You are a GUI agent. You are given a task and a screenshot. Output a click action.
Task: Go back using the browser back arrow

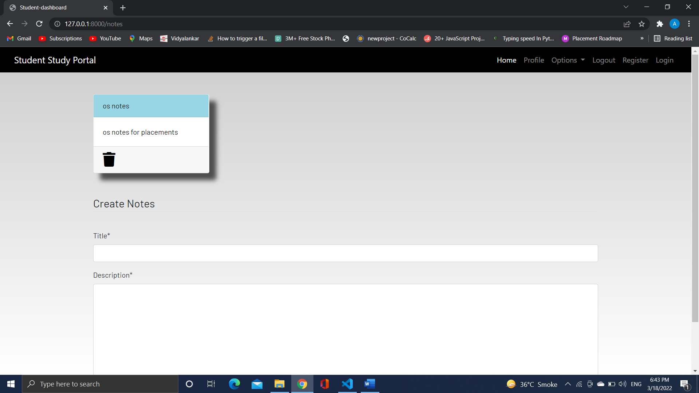[x=10, y=24]
